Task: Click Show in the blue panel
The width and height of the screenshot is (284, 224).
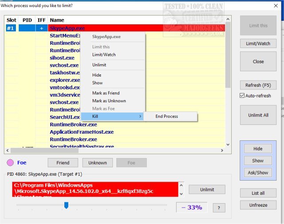Action: pos(258,161)
